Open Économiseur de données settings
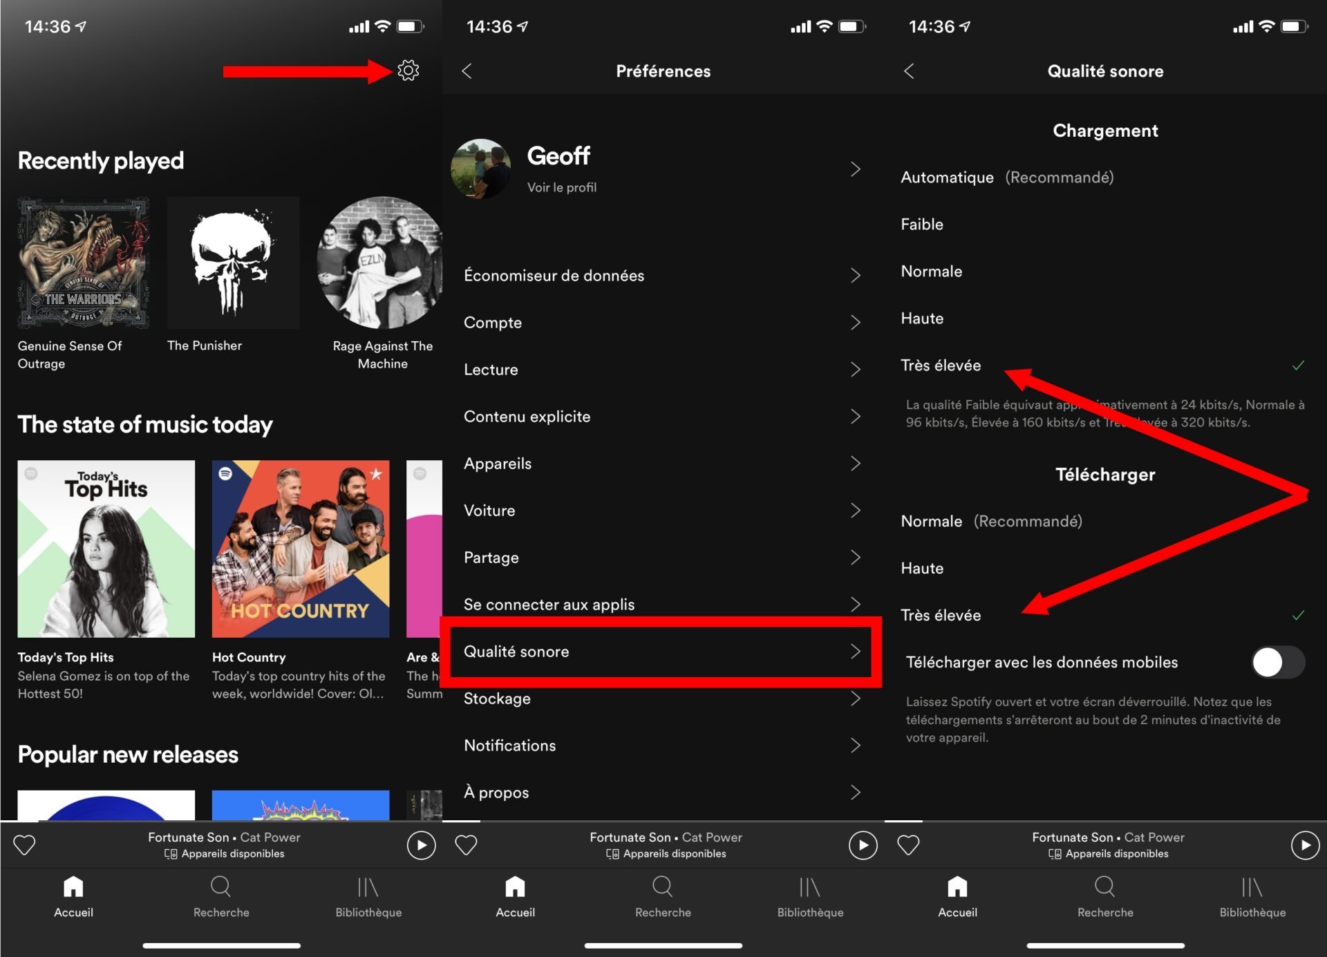This screenshot has width=1327, height=957. tap(663, 276)
